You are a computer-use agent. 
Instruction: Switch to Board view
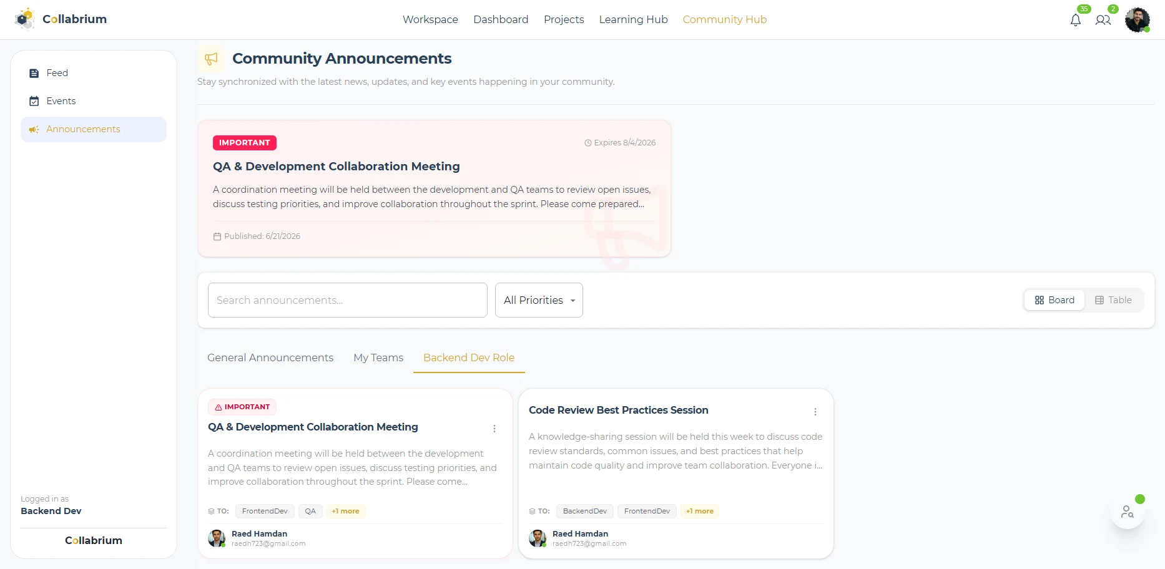[x=1054, y=300]
